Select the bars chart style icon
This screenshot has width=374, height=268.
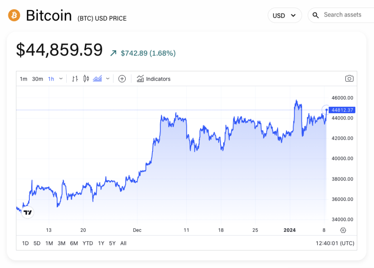pyautogui.click(x=75, y=79)
